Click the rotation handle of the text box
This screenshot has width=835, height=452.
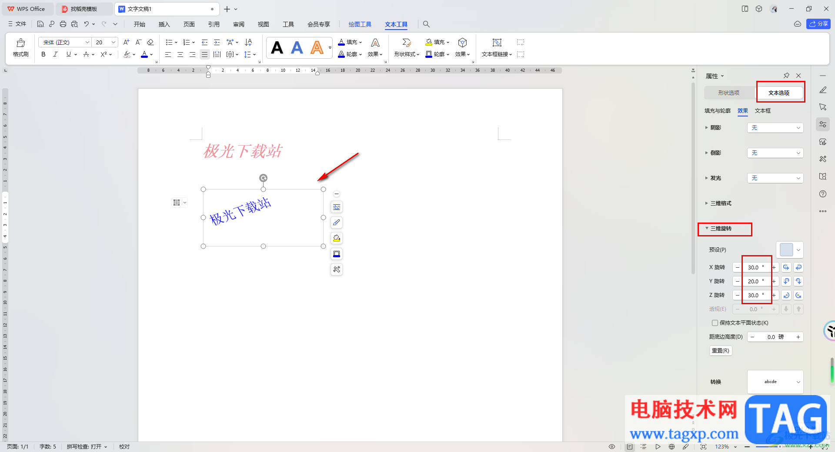click(x=263, y=178)
